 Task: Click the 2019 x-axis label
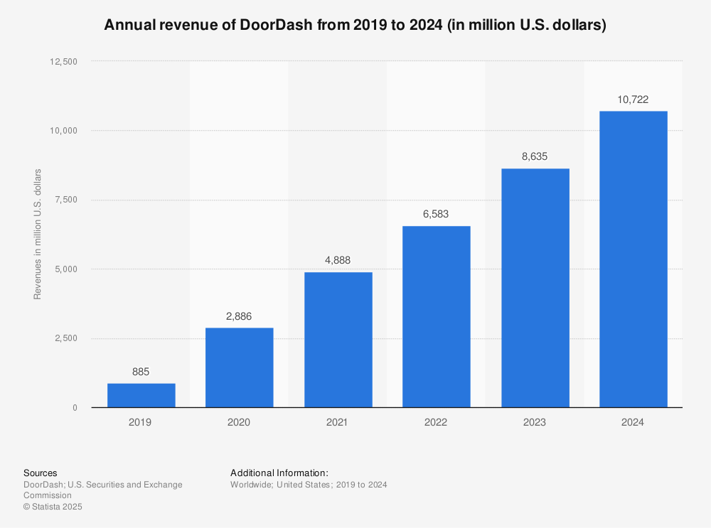point(140,422)
